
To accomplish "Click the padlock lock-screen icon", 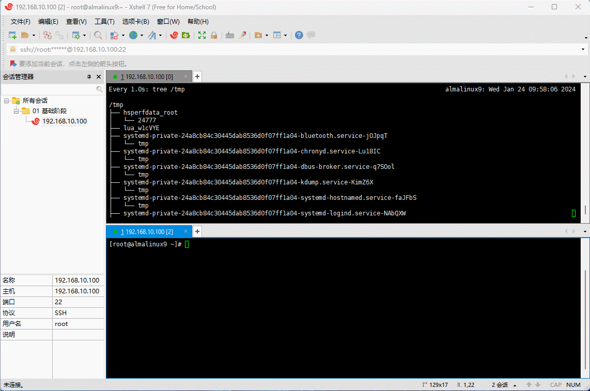I will [214, 35].
